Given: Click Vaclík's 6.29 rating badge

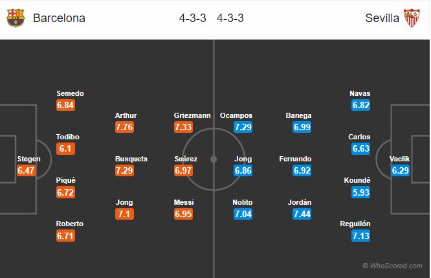Looking at the screenshot, I should click(401, 170).
